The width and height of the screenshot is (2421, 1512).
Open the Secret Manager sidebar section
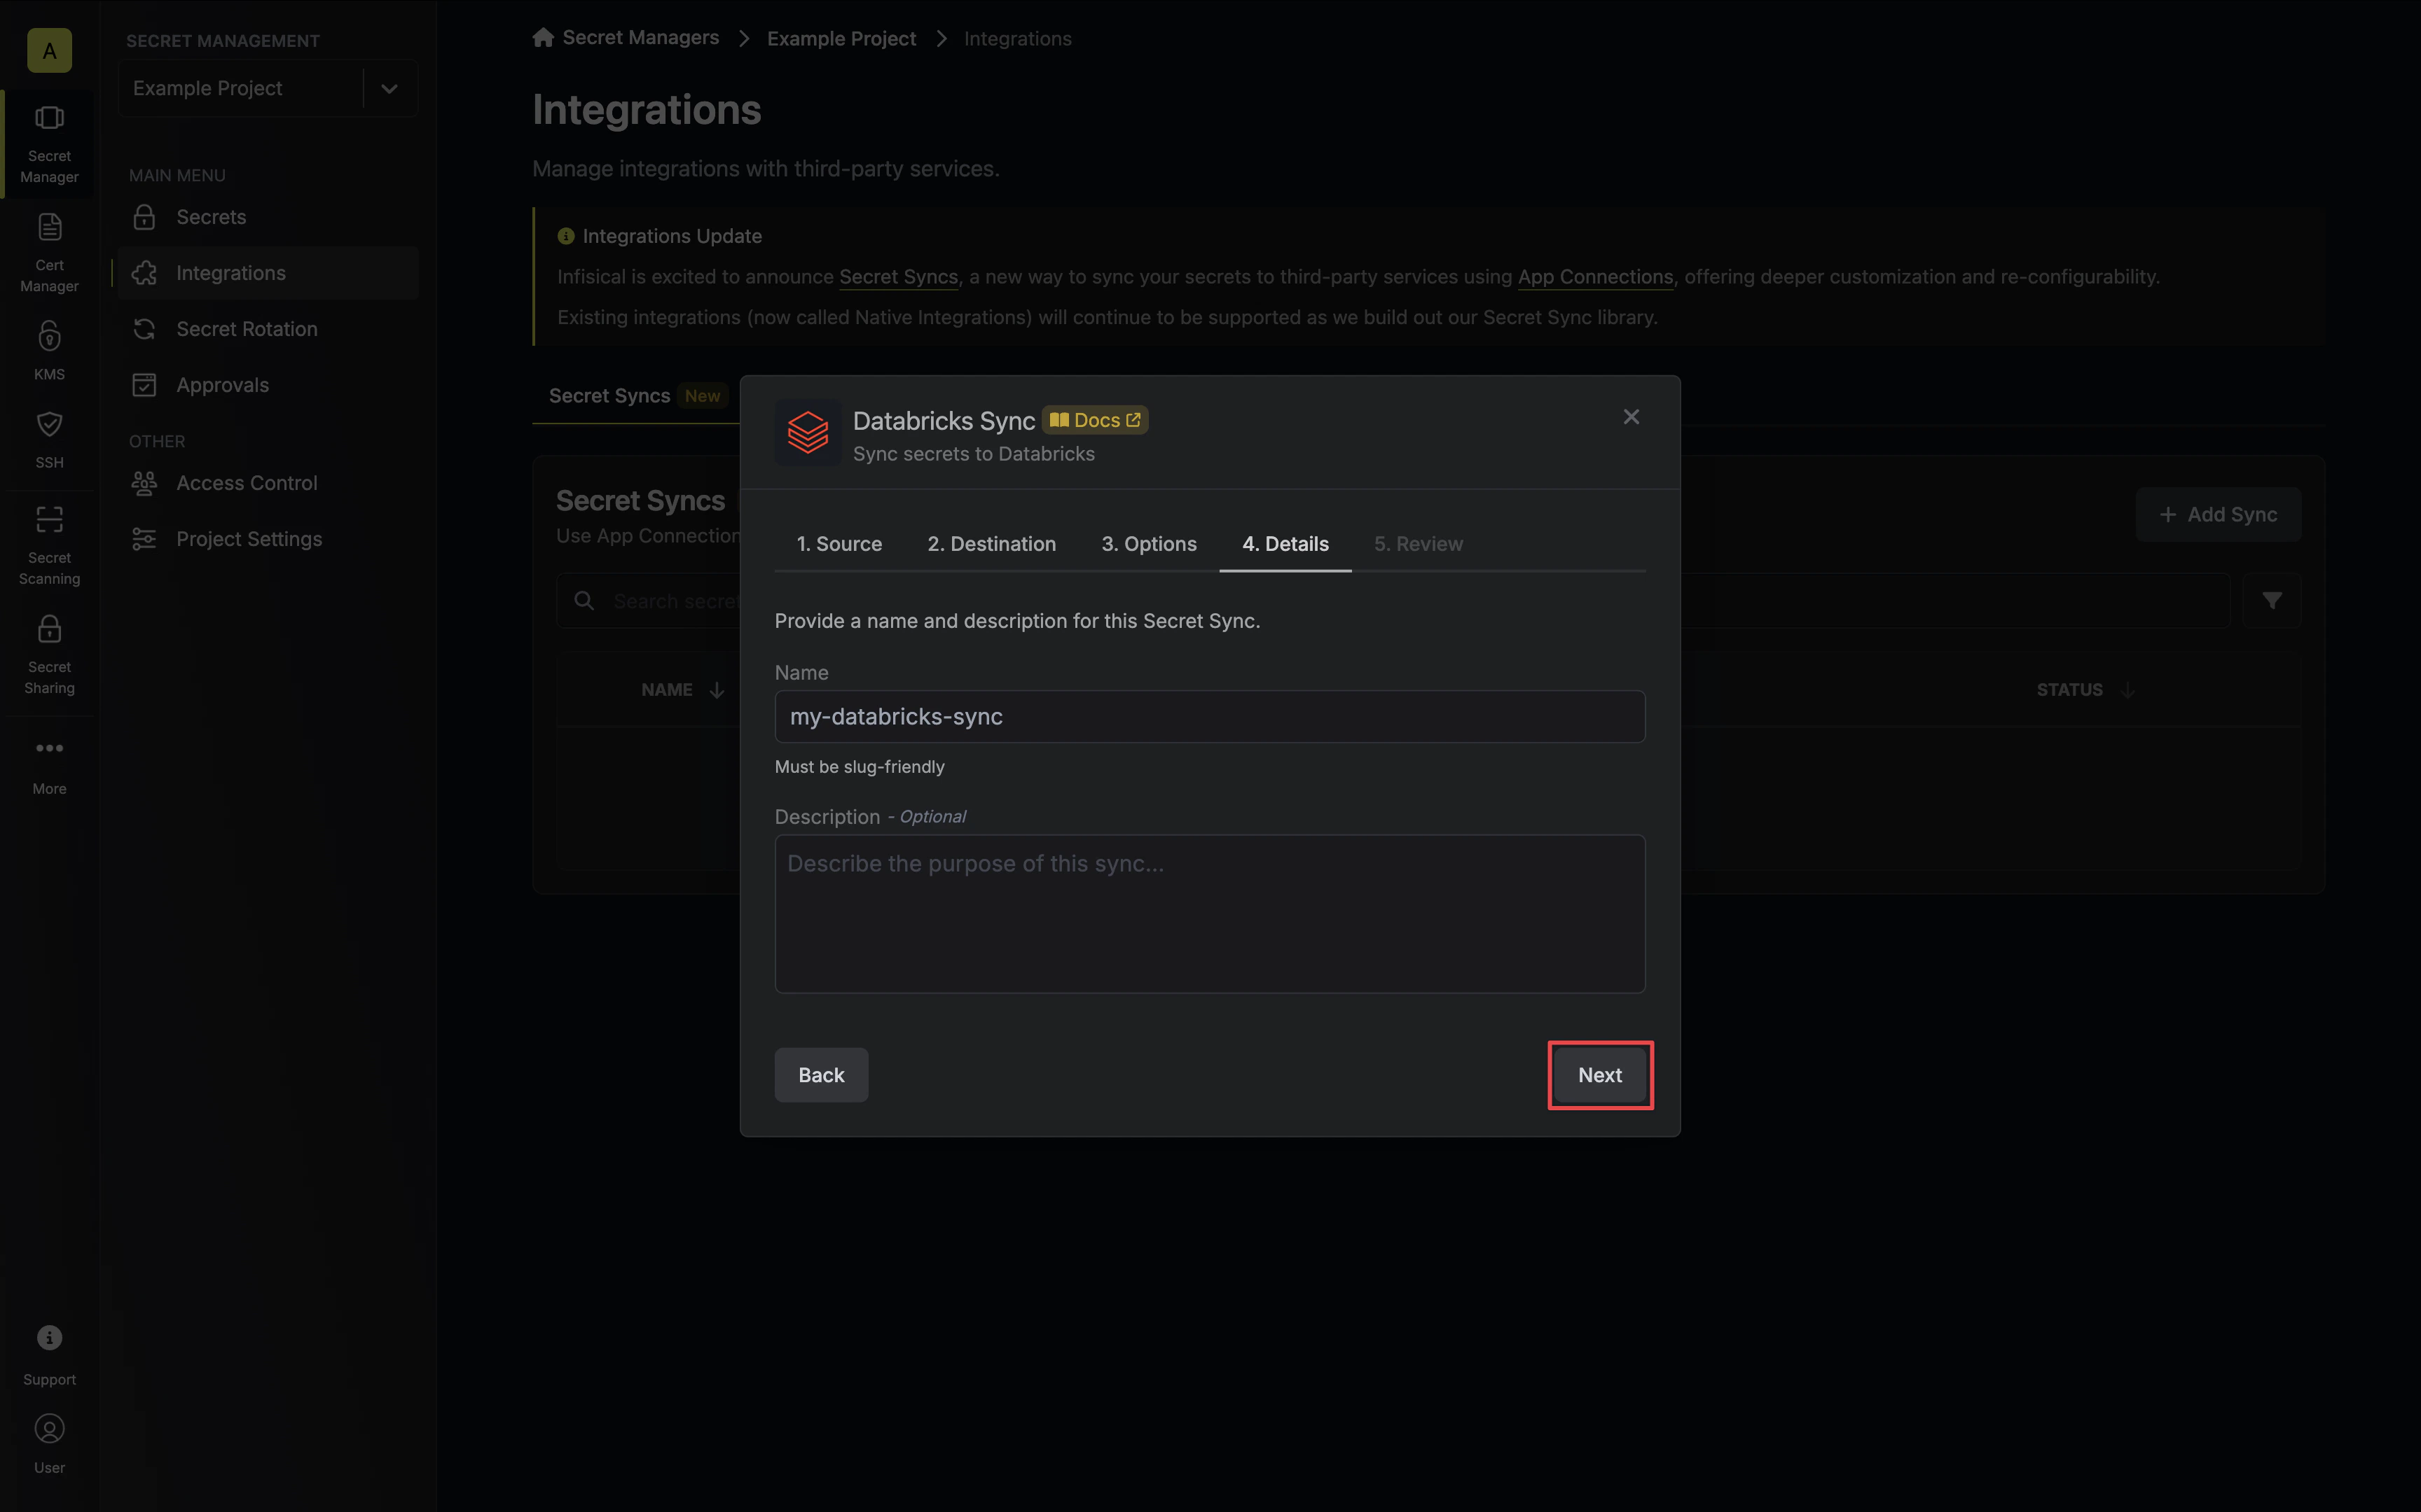(x=49, y=145)
